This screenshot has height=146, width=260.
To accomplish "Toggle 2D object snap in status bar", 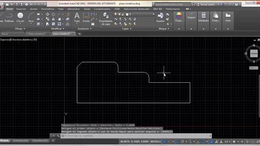I will pos(203,142).
